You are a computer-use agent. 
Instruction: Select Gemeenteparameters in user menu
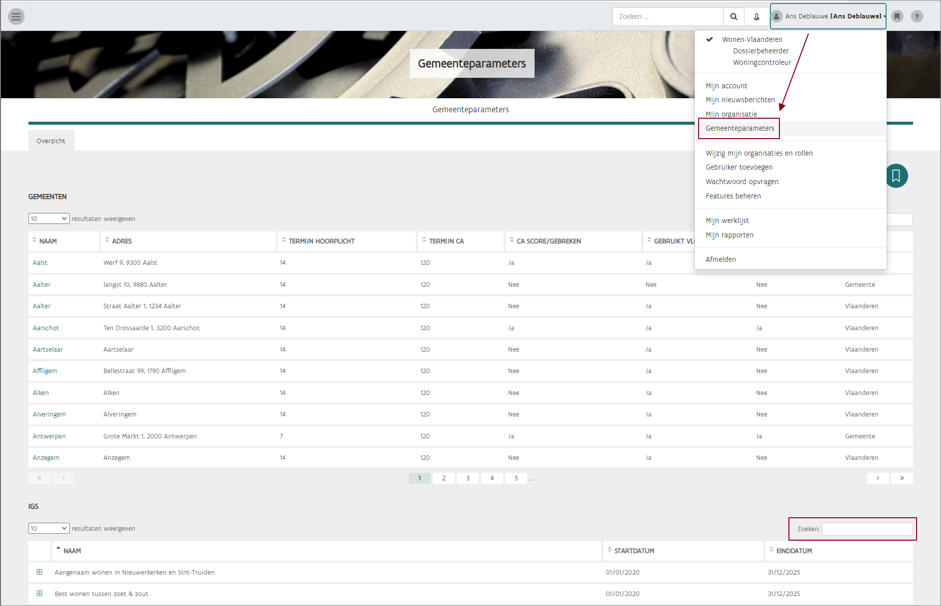click(740, 128)
